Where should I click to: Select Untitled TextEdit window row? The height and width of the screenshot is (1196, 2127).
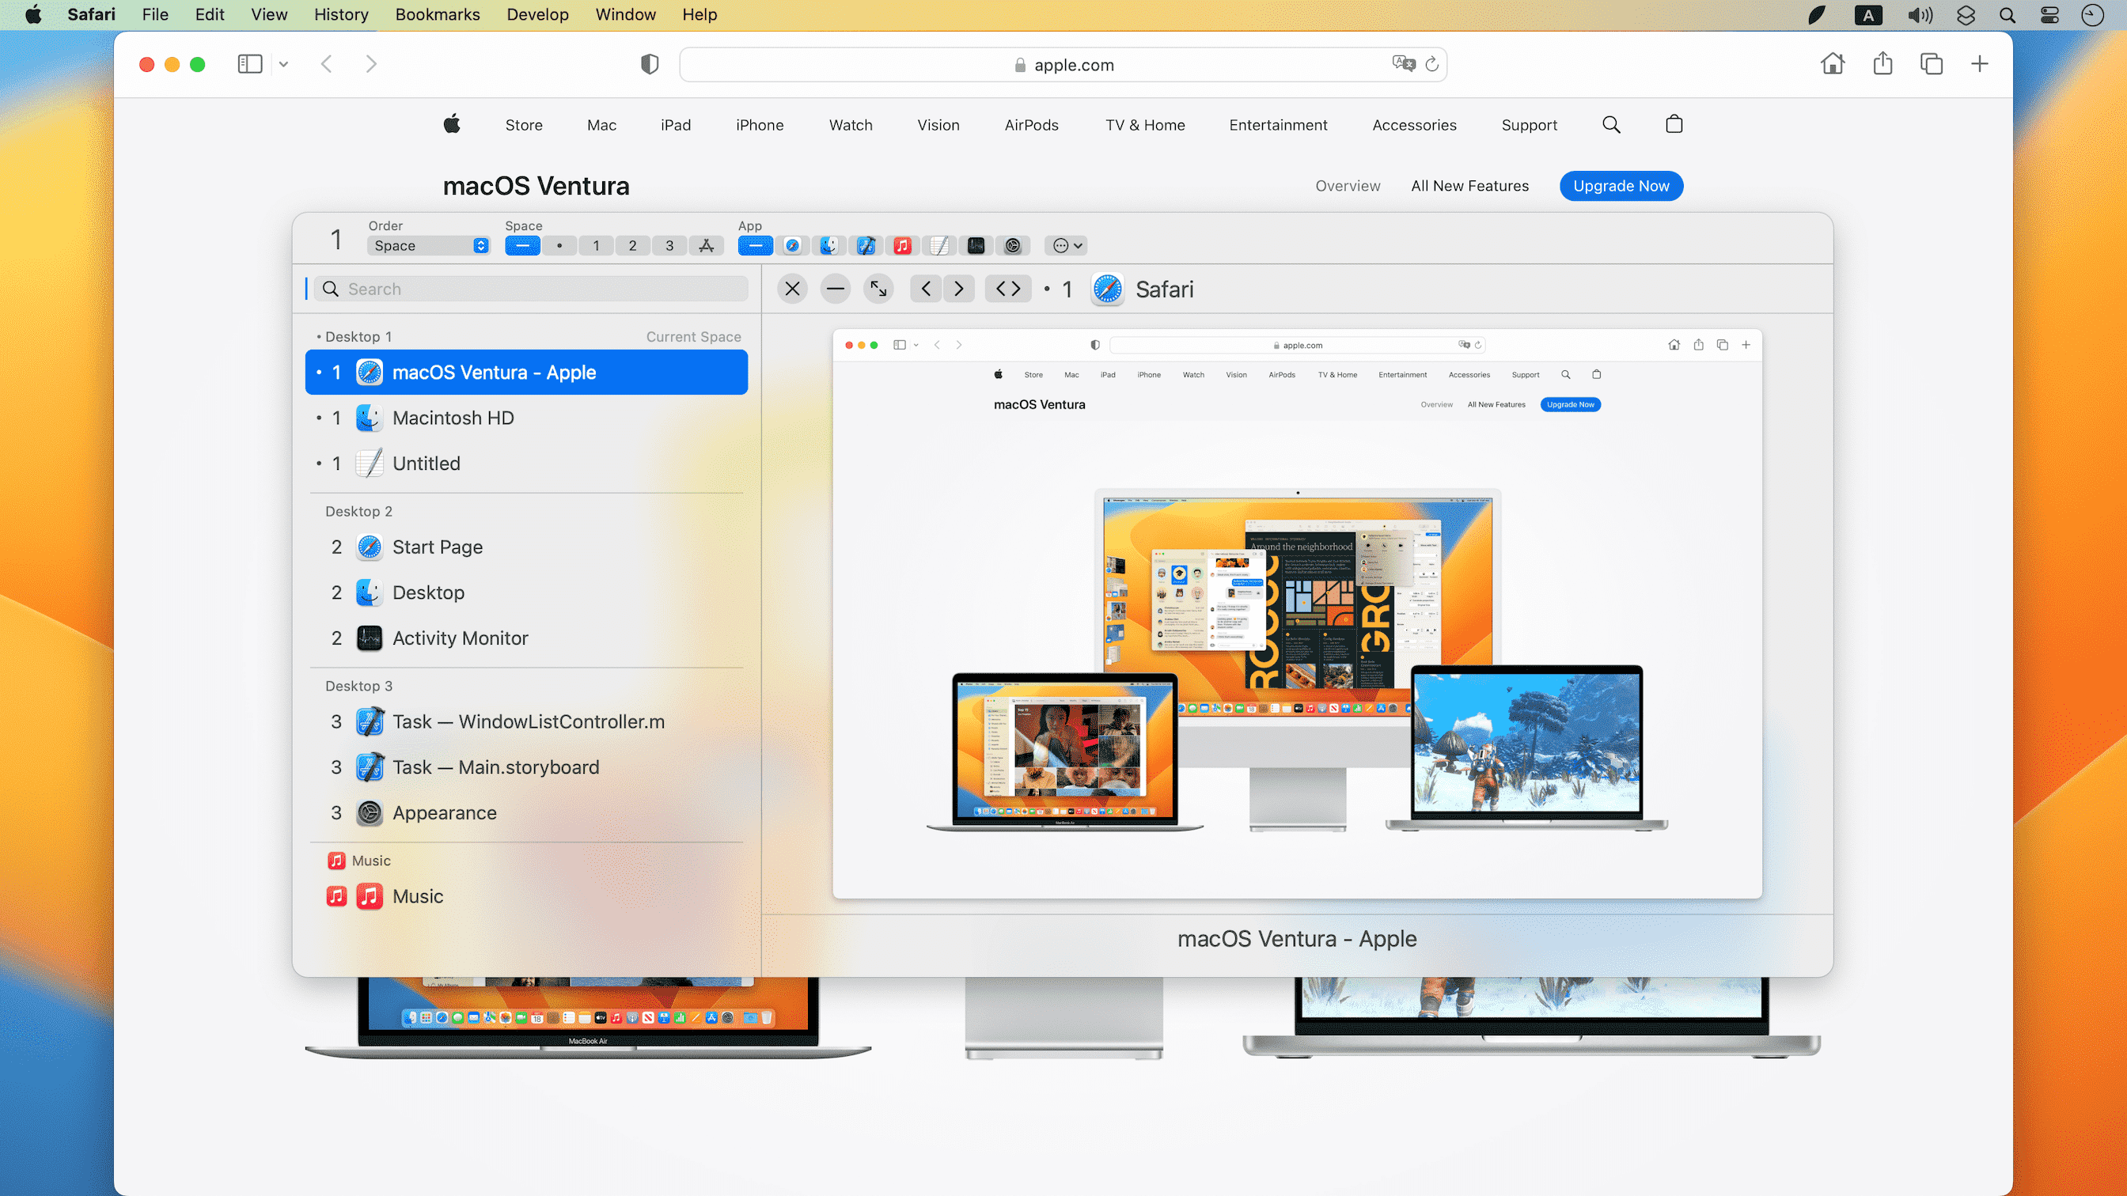point(527,463)
